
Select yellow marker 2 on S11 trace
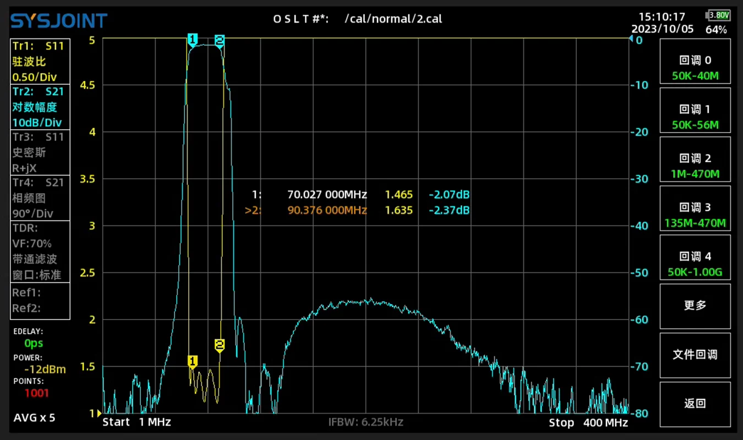[x=220, y=345]
